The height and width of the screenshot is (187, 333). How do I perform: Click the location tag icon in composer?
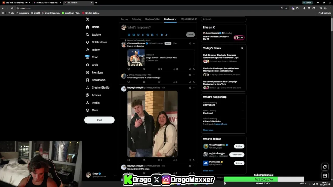[157, 35]
